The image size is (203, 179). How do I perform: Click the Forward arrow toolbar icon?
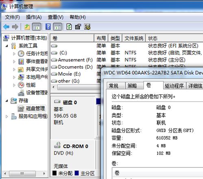click(15, 27)
